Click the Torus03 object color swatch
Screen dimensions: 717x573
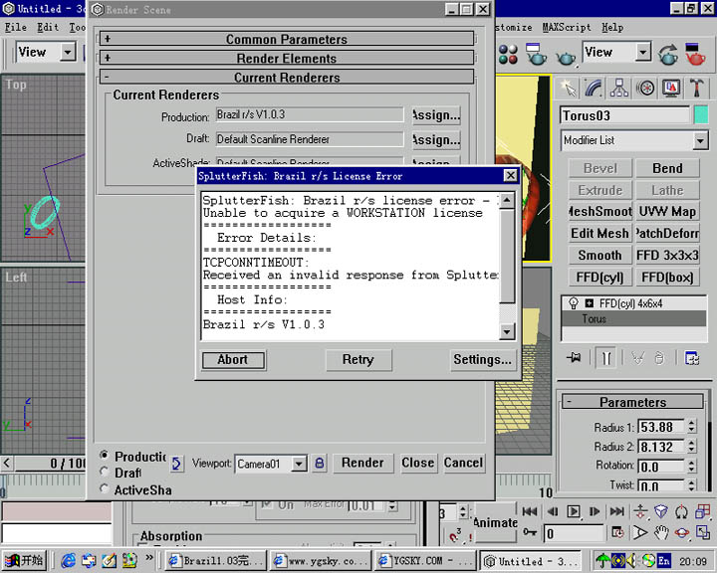[x=700, y=114]
